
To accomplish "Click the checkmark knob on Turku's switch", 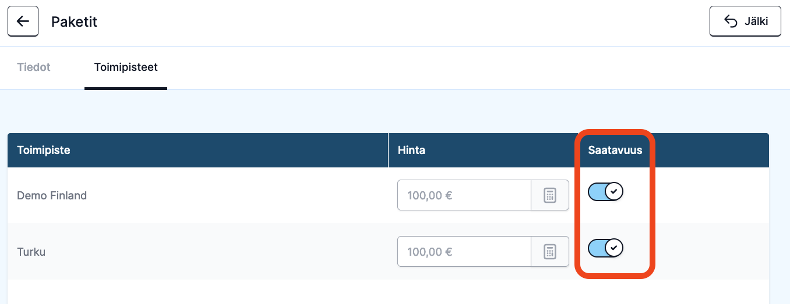I will 613,248.
